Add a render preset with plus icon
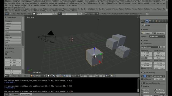 coord(161,47)
